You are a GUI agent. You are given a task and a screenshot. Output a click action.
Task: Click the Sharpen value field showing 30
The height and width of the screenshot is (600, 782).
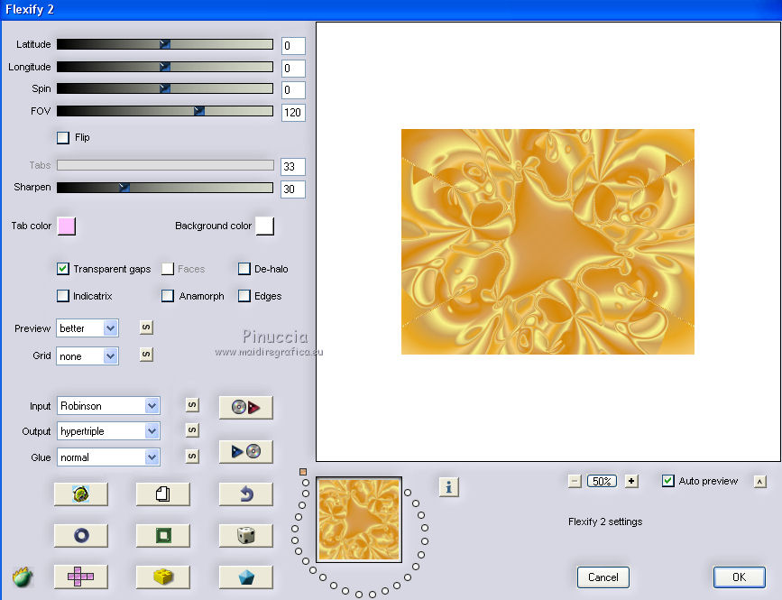293,189
